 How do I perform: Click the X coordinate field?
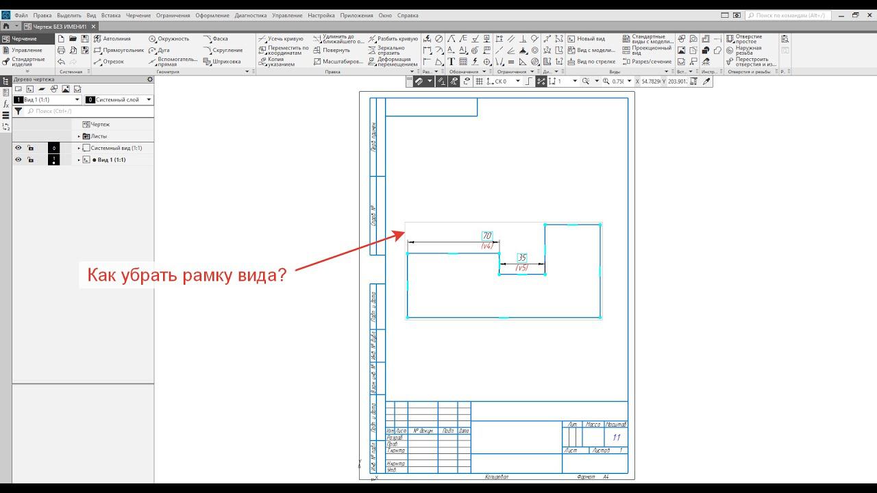[x=651, y=81]
